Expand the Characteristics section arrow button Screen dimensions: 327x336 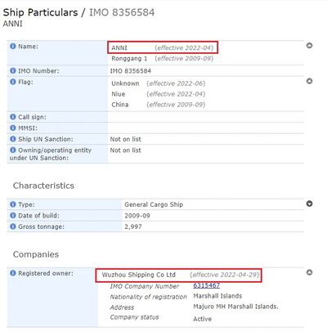[x=309, y=204]
